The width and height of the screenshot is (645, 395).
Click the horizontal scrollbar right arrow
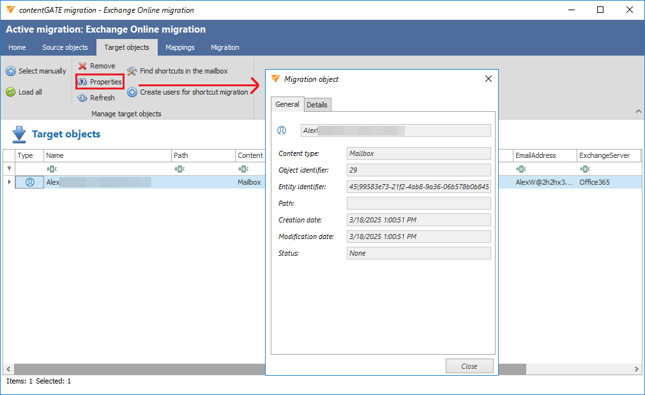coord(637,369)
